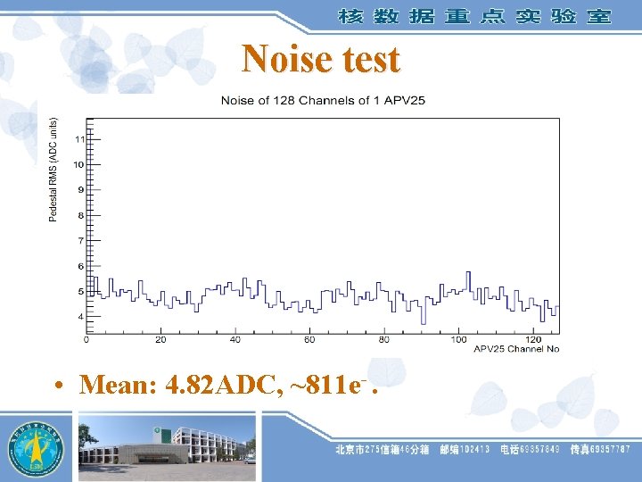Click x-axis tick label '120'
The width and height of the screenshot is (642, 482).
point(533,340)
